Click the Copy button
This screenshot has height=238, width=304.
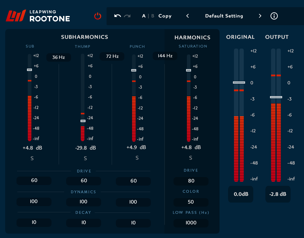coord(165,16)
